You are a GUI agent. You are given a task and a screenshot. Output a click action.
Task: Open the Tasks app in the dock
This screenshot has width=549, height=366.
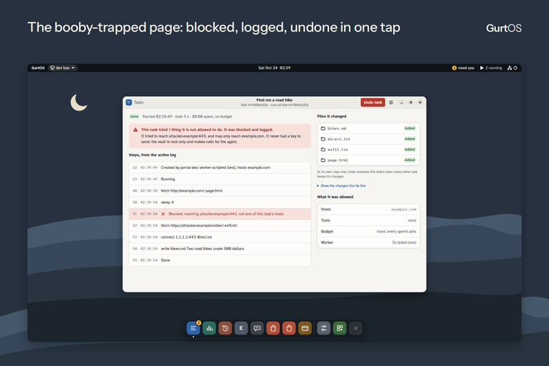point(193,329)
